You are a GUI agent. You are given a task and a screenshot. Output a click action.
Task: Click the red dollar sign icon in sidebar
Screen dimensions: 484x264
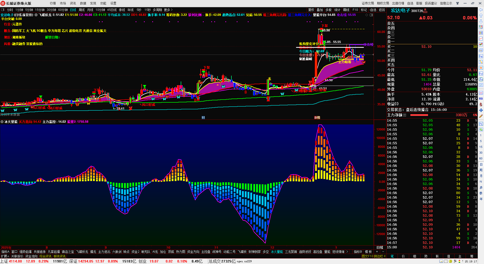tap(481, 104)
